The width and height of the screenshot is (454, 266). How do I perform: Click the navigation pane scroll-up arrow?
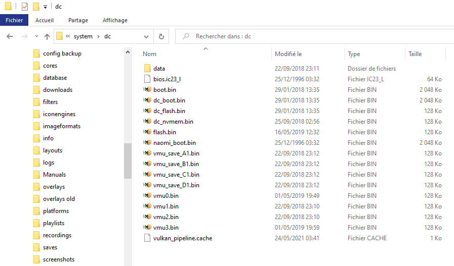tap(128, 52)
